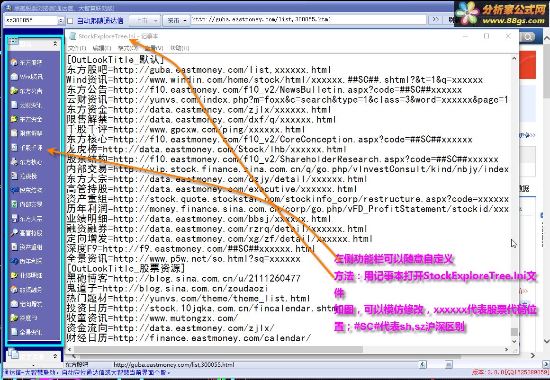The height and width of the screenshot is (380, 550).
Task: Click Notepad vertical scrollbar down arrow
Action: [x=514, y=341]
